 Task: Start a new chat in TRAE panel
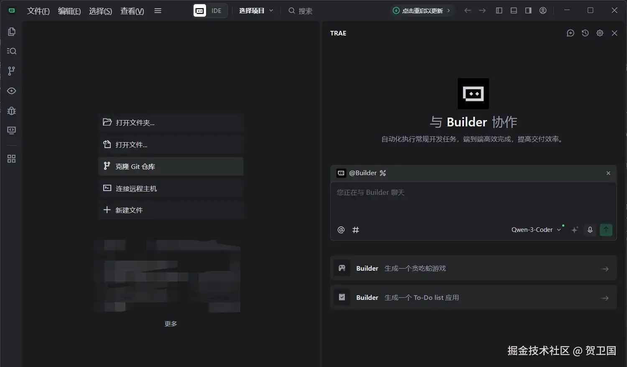(x=571, y=33)
